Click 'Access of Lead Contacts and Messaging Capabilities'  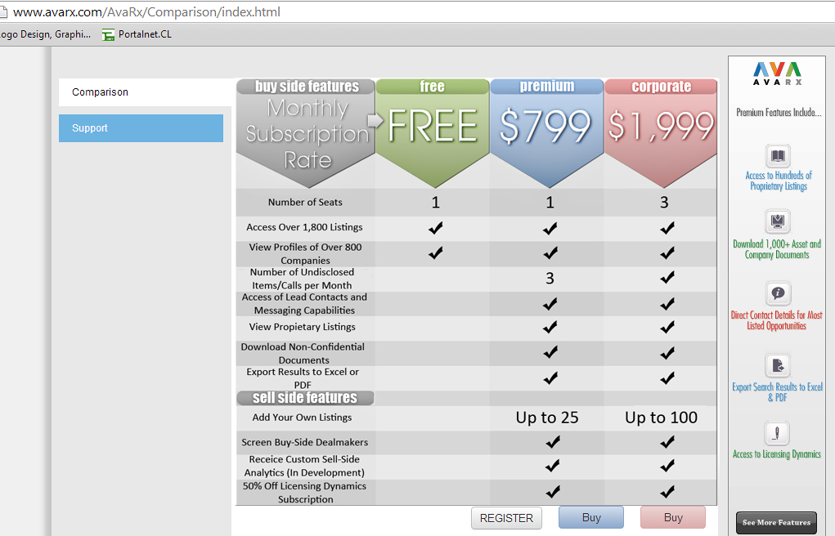pos(304,303)
